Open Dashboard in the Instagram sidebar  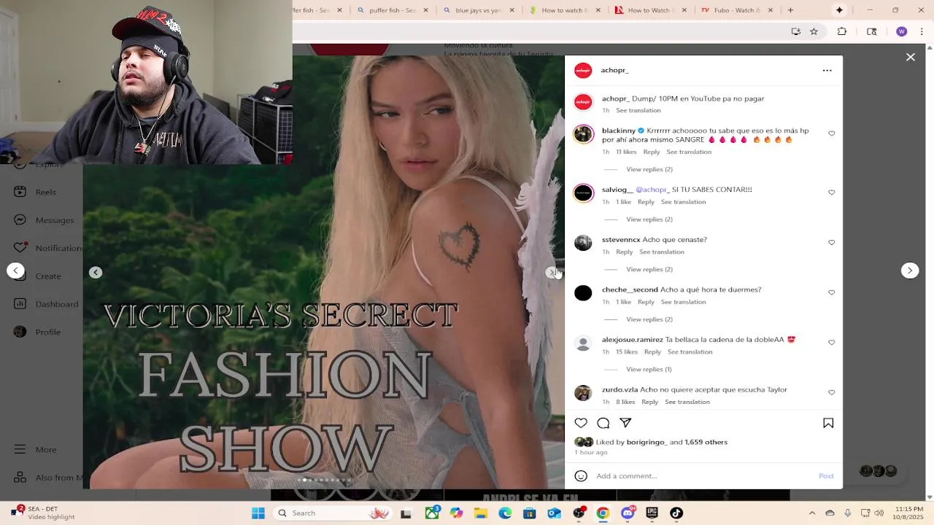click(x=46, y=304)
